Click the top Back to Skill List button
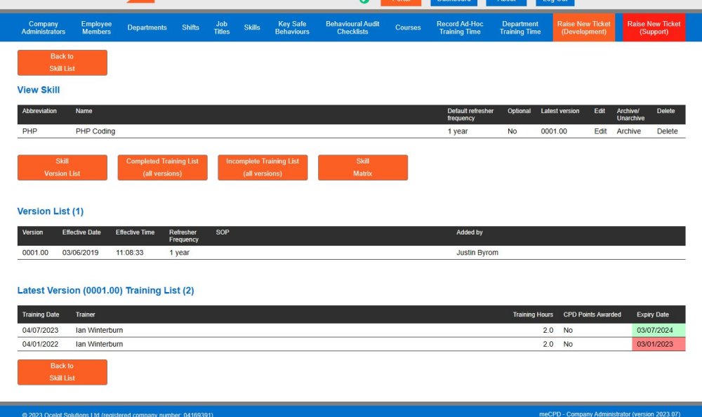702x417 pixels. (x=62, y=62)
